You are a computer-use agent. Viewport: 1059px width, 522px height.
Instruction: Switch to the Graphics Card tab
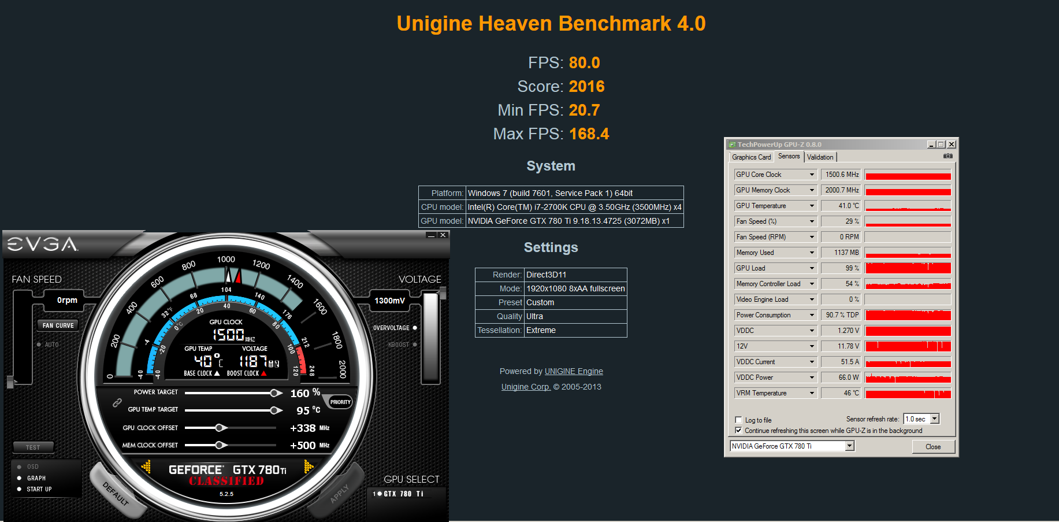pos(751,157)
